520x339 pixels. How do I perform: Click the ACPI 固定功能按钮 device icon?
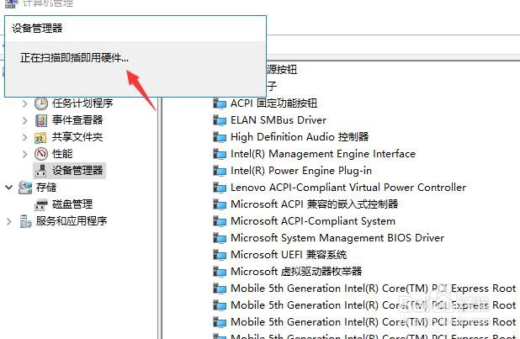coord(220,103)
